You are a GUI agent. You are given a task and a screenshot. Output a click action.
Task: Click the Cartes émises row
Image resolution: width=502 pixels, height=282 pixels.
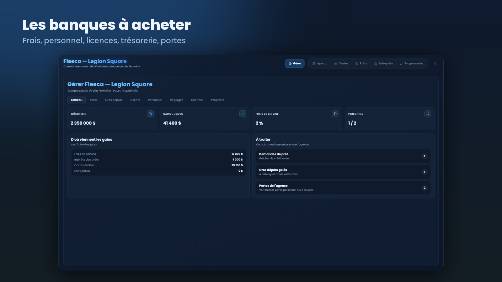158,165
